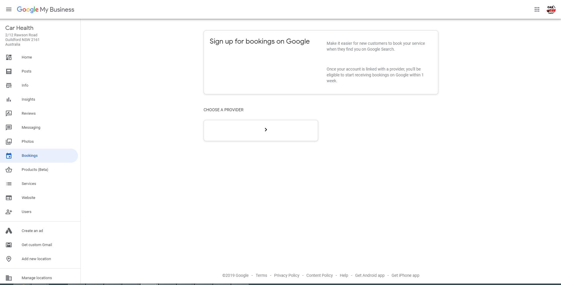This screenshot has width=561, height=285.
Task: Click the Posts icon in sidebar
Action: tap(9, 71)
